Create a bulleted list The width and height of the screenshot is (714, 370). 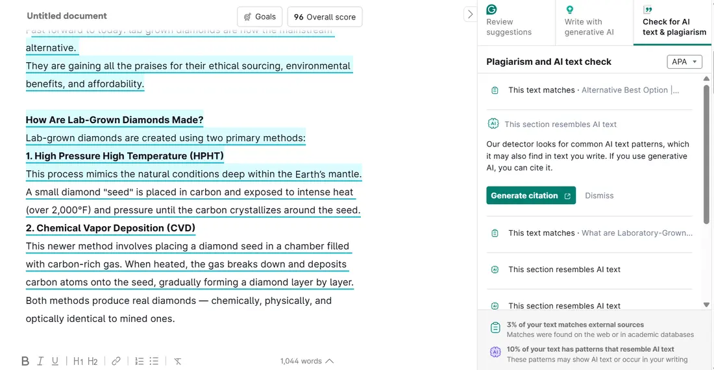[154, 361]
